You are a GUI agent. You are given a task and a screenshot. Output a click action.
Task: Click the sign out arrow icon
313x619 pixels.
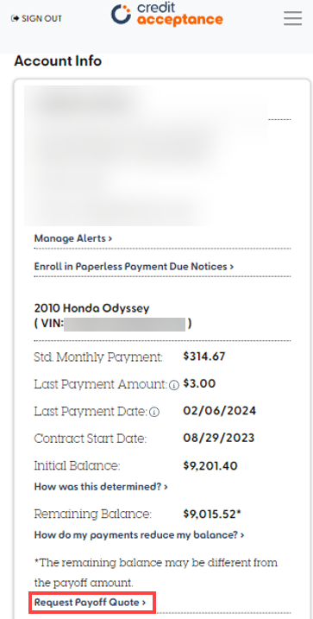pyautogui.click(x=15, y=18)
